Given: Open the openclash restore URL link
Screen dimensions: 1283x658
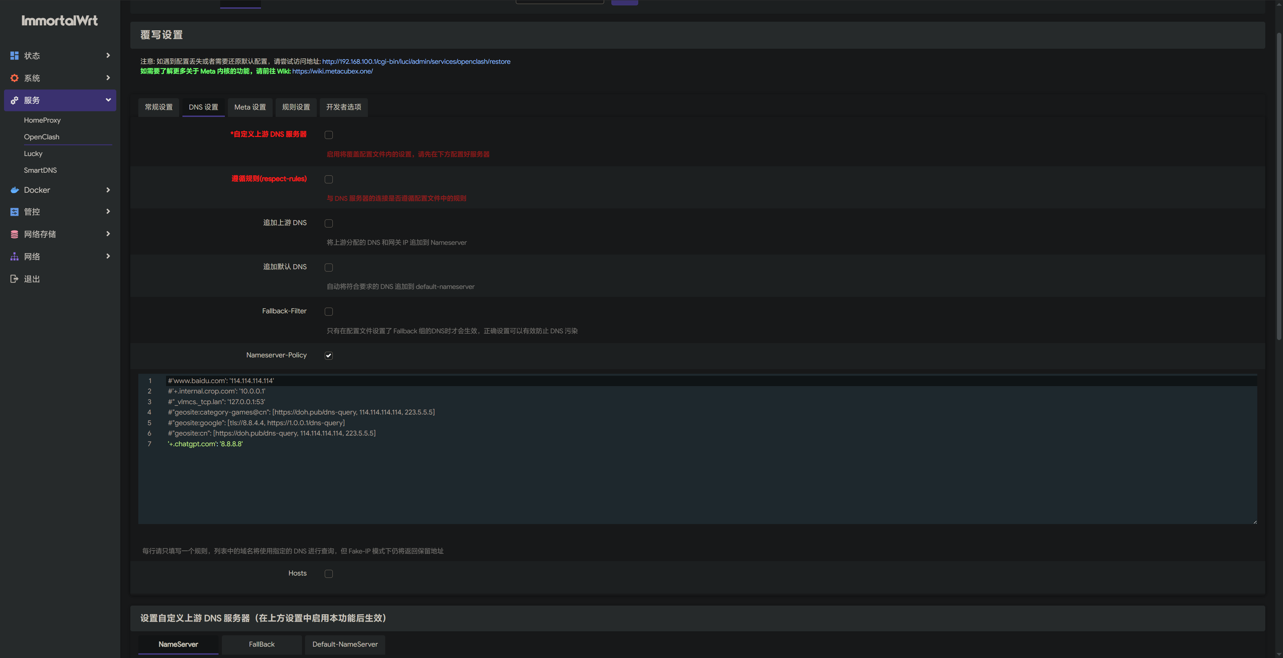Looking at the screenshot, I should [x=416, y=62].
